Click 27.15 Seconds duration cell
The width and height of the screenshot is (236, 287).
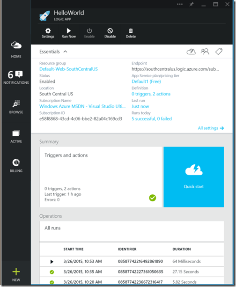185,272
